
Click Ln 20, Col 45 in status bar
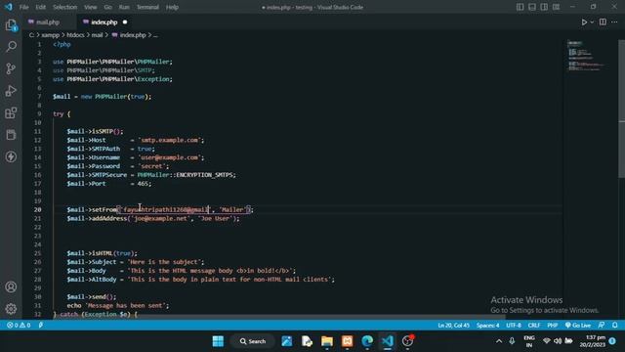point(453,326)
